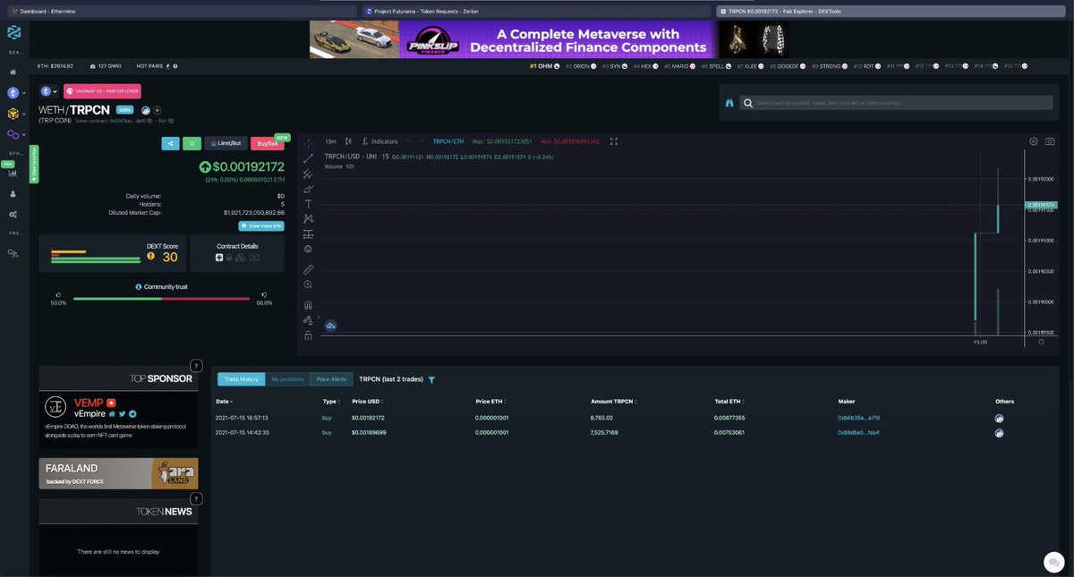
Task: Select the crosshair cursor tool
Action: pyautogui.click(x=308, y=142)
